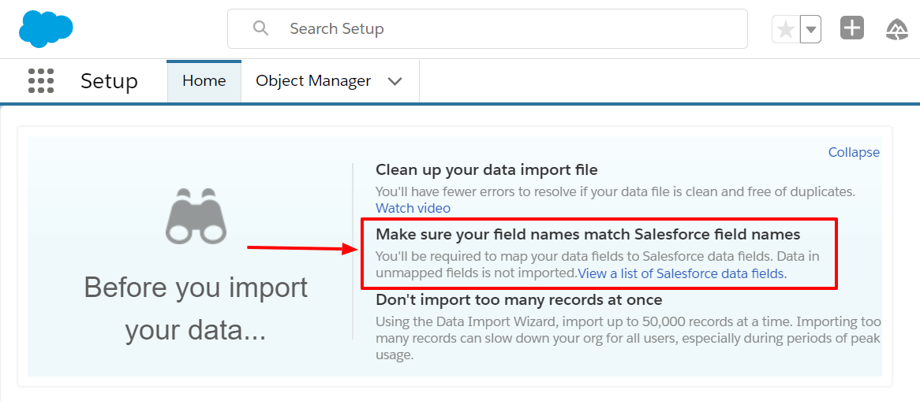Screen dimensions: 920x401
Task: Click heading Make sure your field names match
Action: [588, 235]
